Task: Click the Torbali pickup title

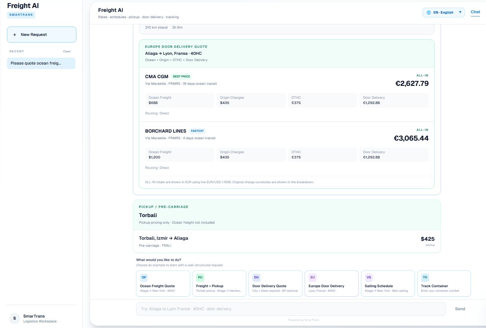Action: pyautogui.click(x=148, y=215)
